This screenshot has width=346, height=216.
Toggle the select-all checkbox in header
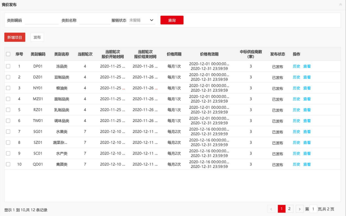(8, 54)
